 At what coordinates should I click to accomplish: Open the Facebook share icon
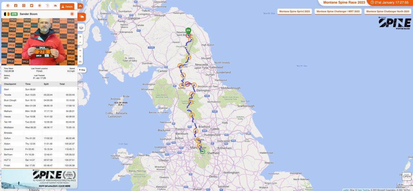(x=15, y=6)
